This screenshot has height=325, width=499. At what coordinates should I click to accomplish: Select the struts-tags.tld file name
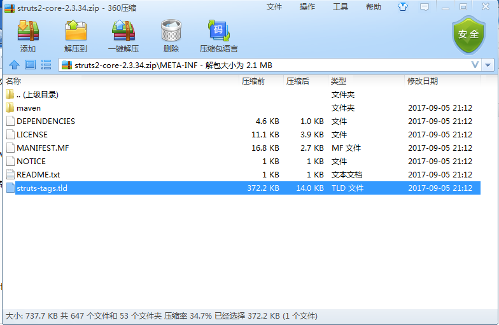[x=42, y=188]
